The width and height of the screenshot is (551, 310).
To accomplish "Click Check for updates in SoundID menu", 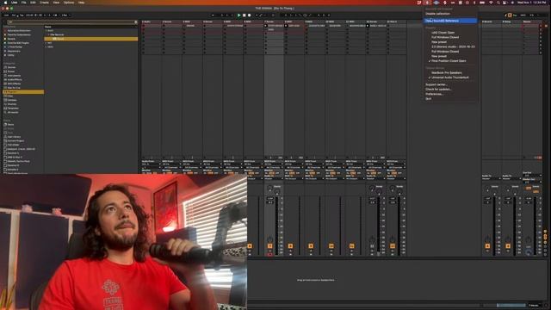I will pyautogui.click(x=438, y=90).
